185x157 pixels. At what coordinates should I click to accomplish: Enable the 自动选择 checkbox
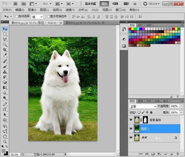point(17,16)
